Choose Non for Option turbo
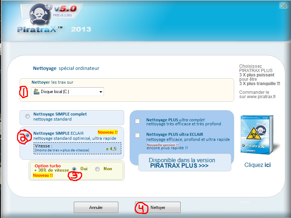Image resolution: width=291 pixels, height=218 pixels. click(97, 169)
